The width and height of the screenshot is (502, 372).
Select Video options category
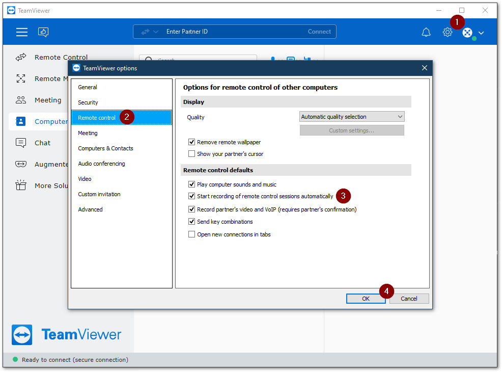point(121,179)
